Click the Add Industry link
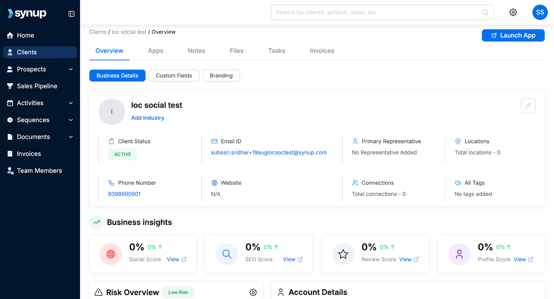 point(148,118)
